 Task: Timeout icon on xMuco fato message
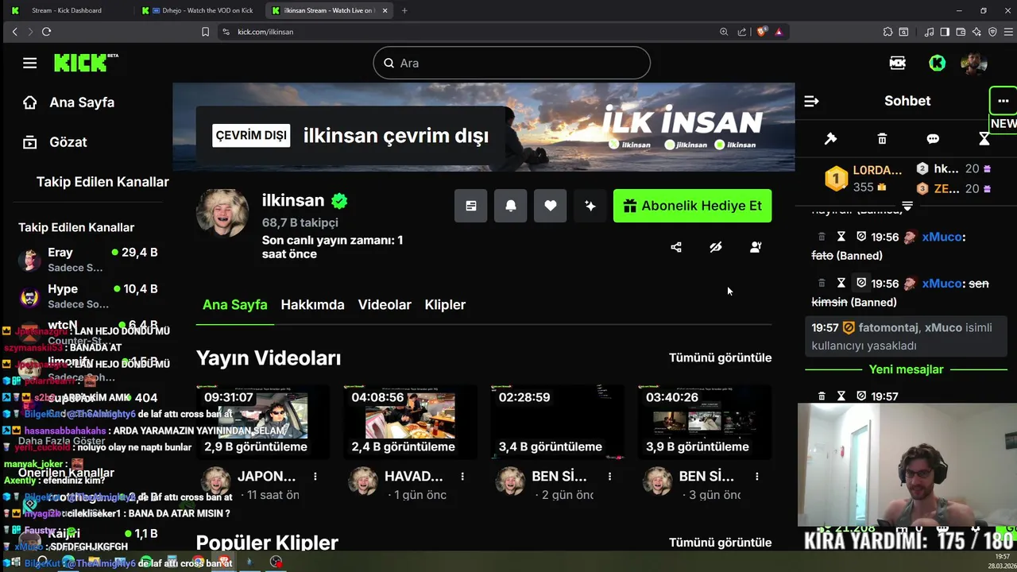[841, 237]
